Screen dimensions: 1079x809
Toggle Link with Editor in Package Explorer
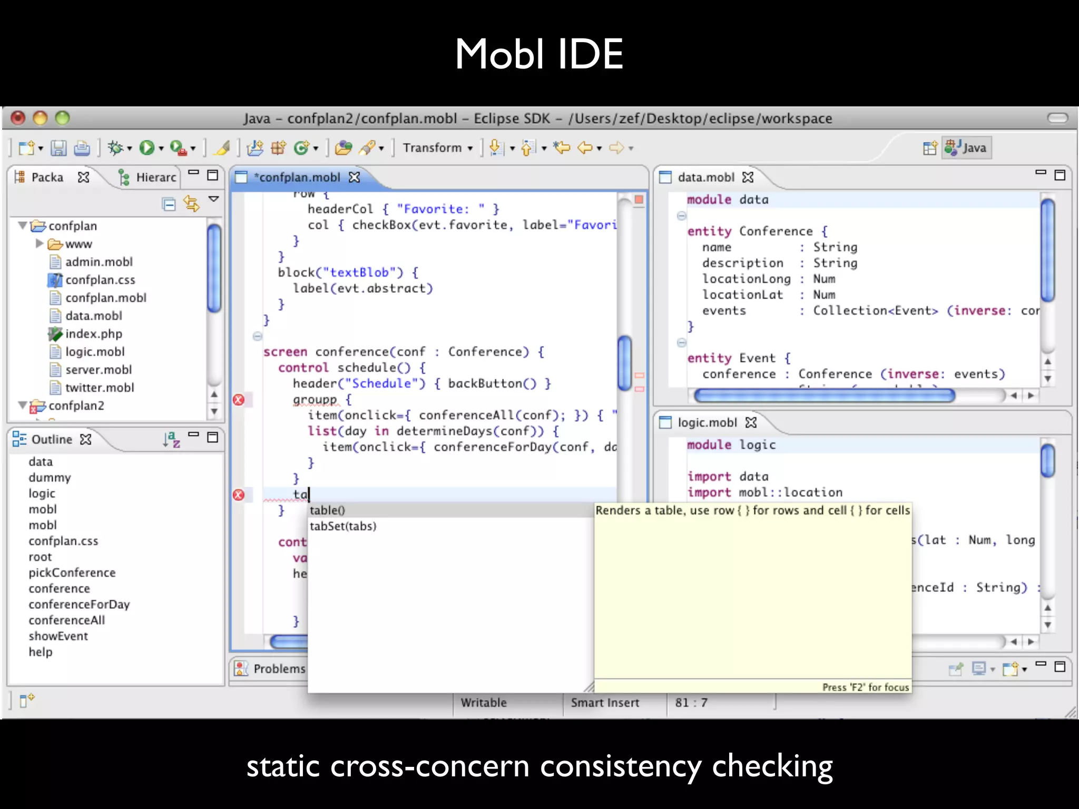point(191,203)
